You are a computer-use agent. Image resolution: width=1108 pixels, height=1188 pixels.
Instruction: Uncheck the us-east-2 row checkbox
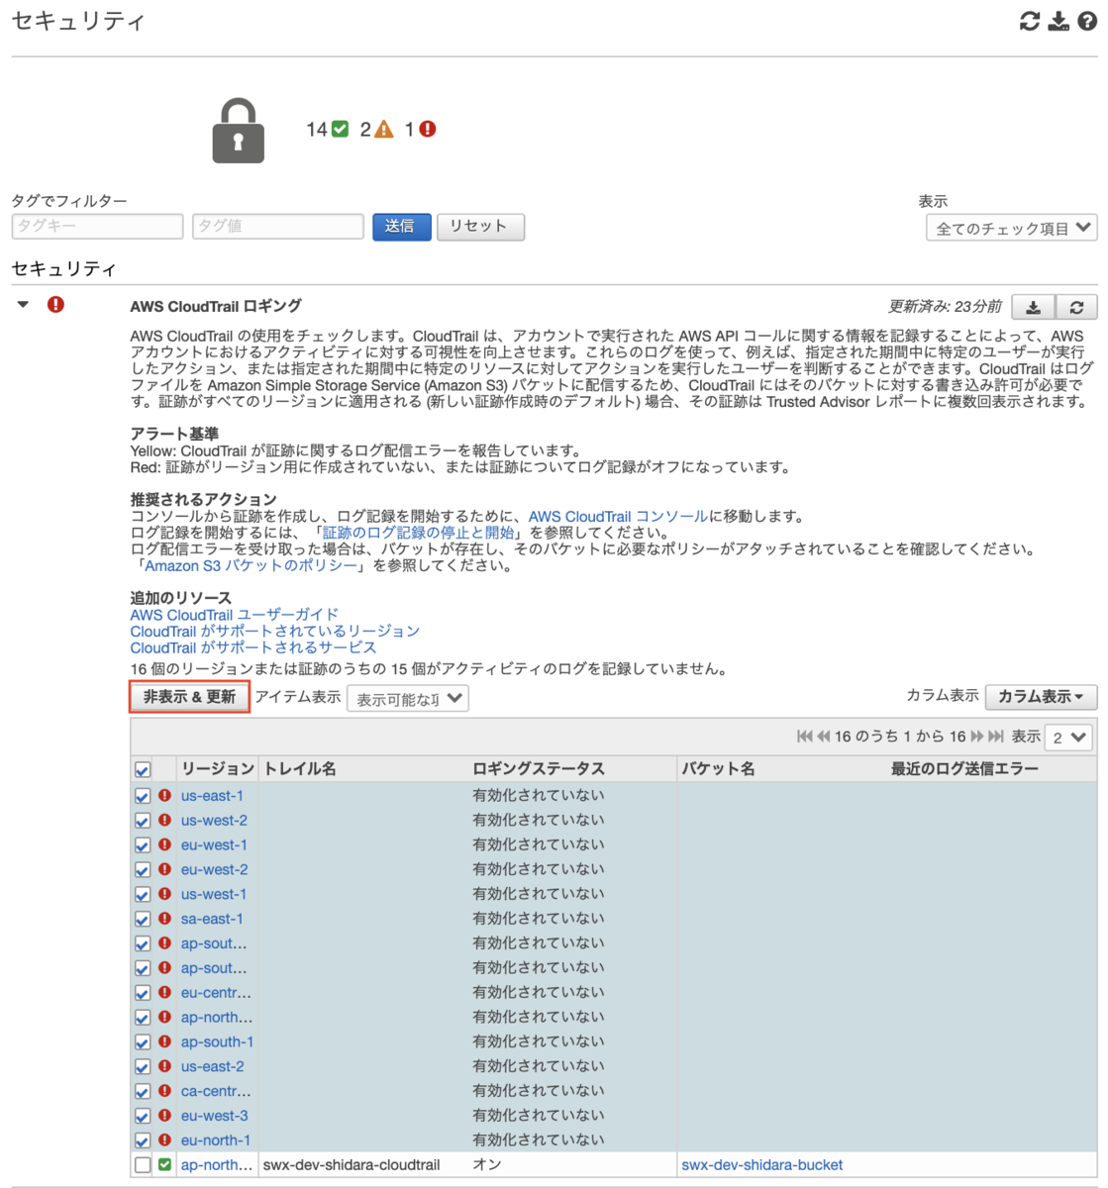pos(143,1067)
